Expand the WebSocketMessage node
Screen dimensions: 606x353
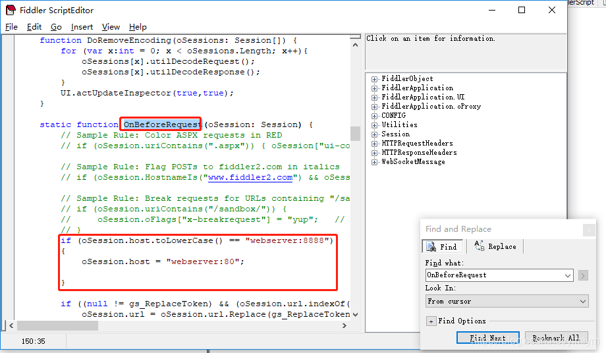point(374,163)
